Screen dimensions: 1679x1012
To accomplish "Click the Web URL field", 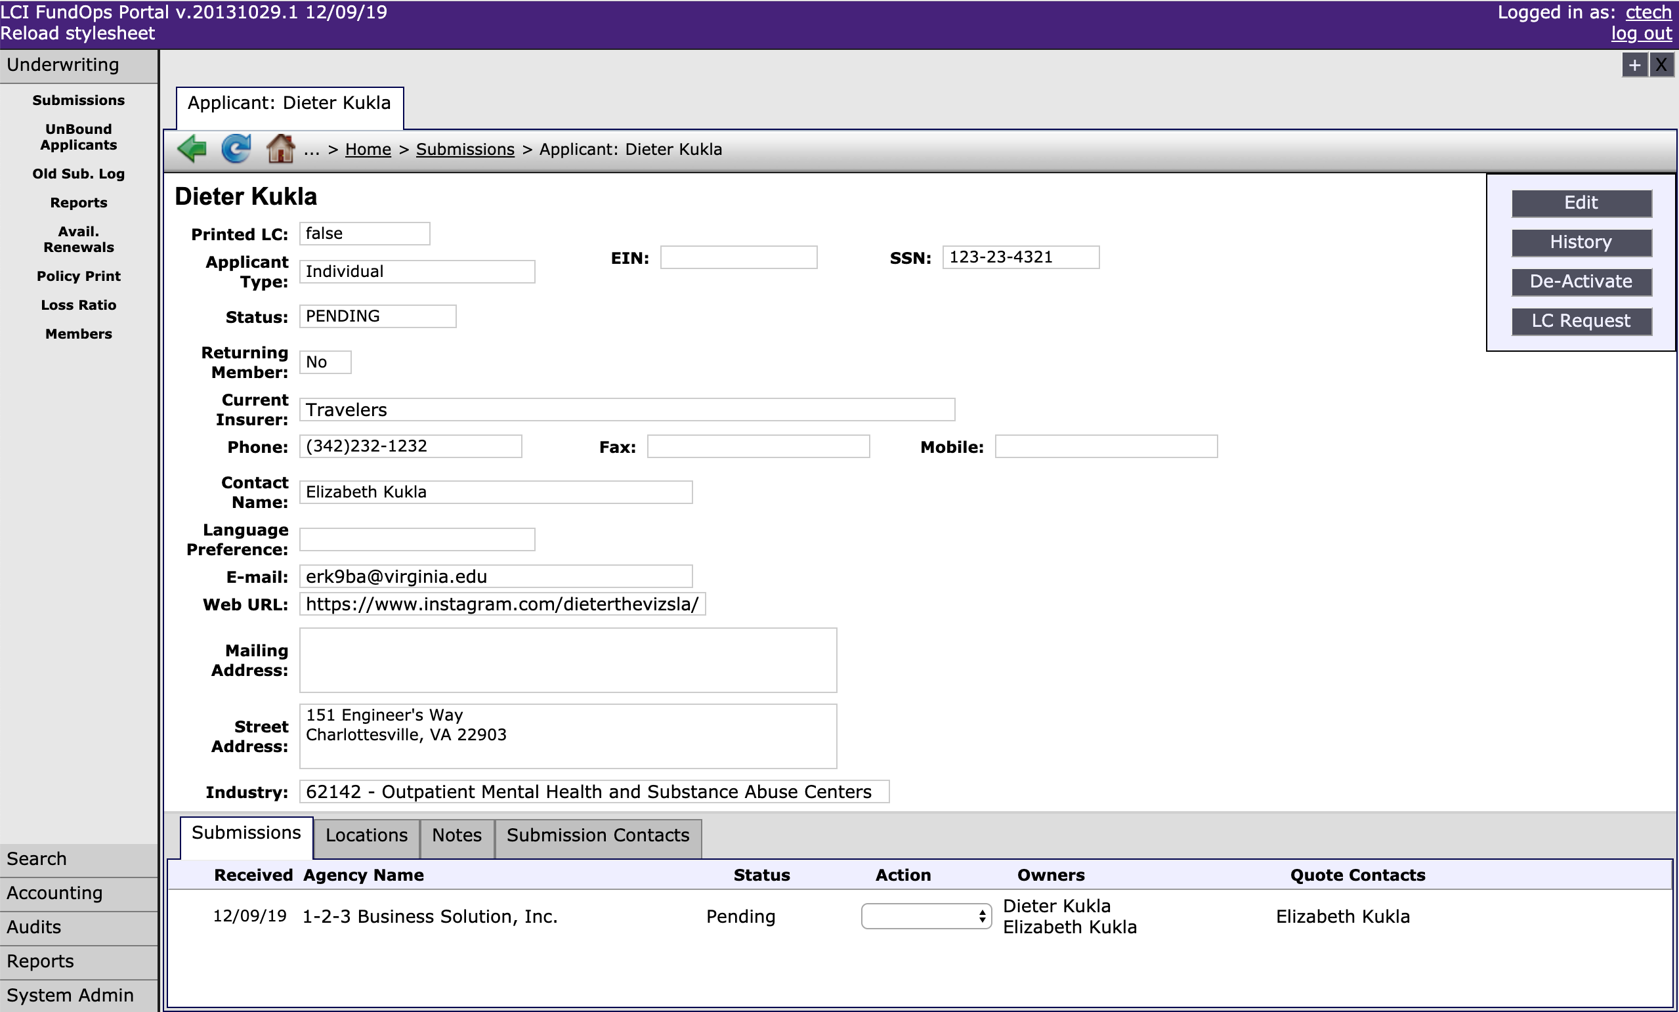I will coord(502,604).
